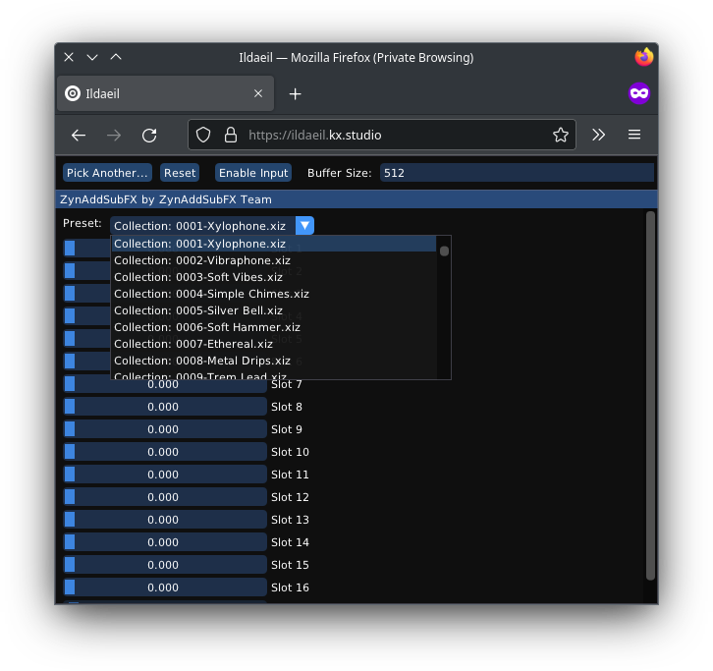Click the Slot 9 slider
The width and height of the screenshot is (713, 671).
[x=165, y=429]
